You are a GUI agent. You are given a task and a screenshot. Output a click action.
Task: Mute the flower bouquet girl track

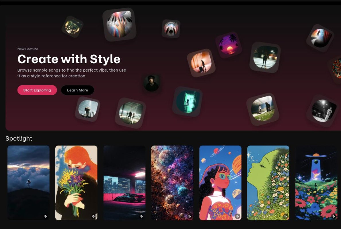point(93,216)
